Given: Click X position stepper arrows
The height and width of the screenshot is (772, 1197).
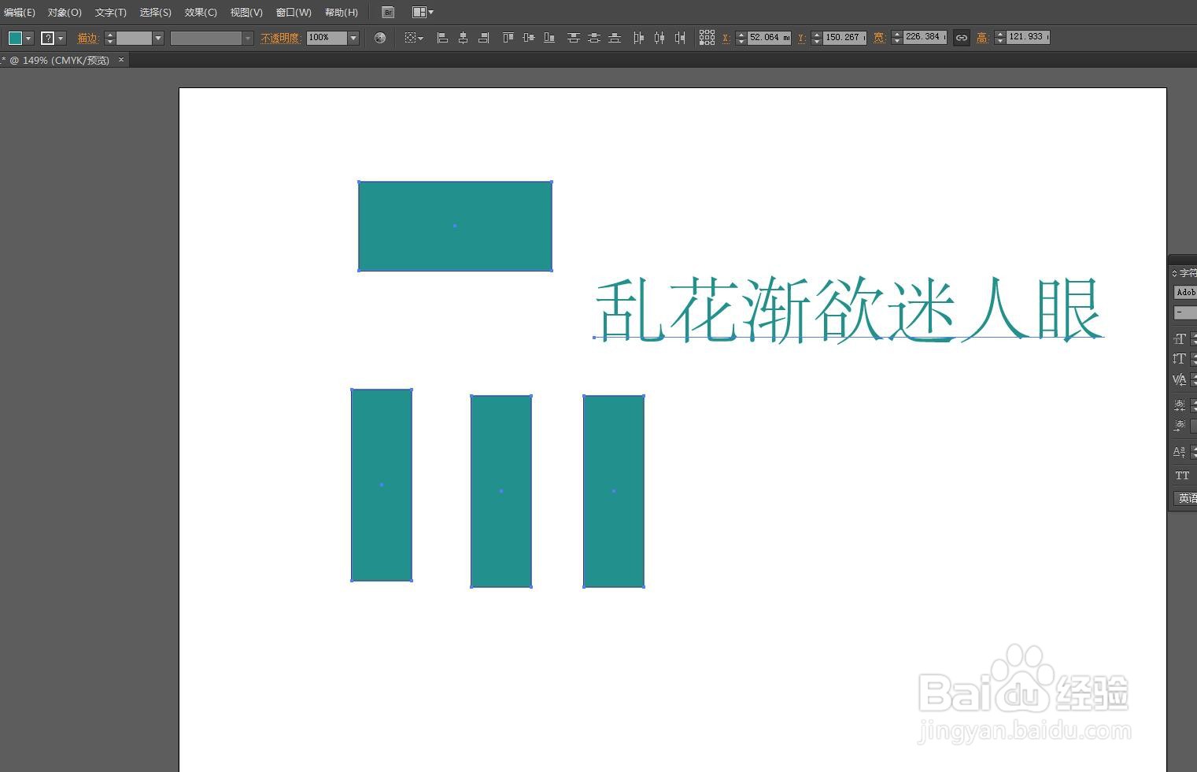Looking at the screenshot, I should coord(741,37).
